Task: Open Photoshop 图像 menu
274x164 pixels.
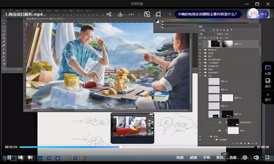Action: click(x=26, y=11)
